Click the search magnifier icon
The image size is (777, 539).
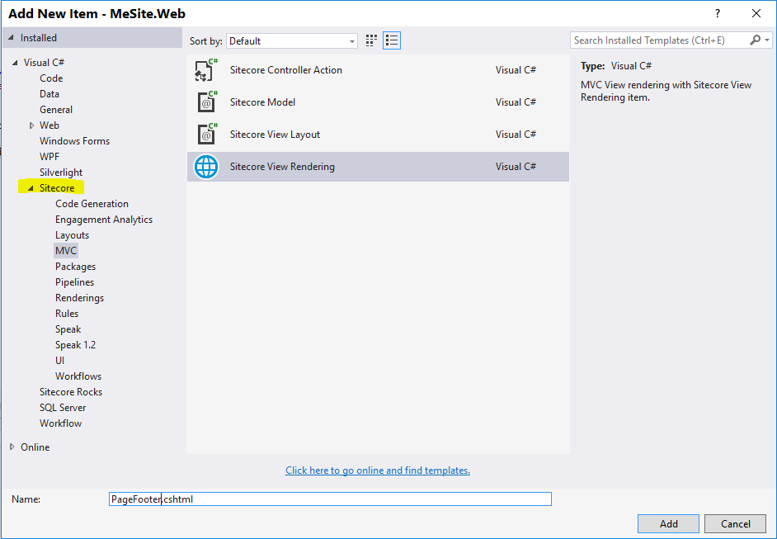click(755, 40)
